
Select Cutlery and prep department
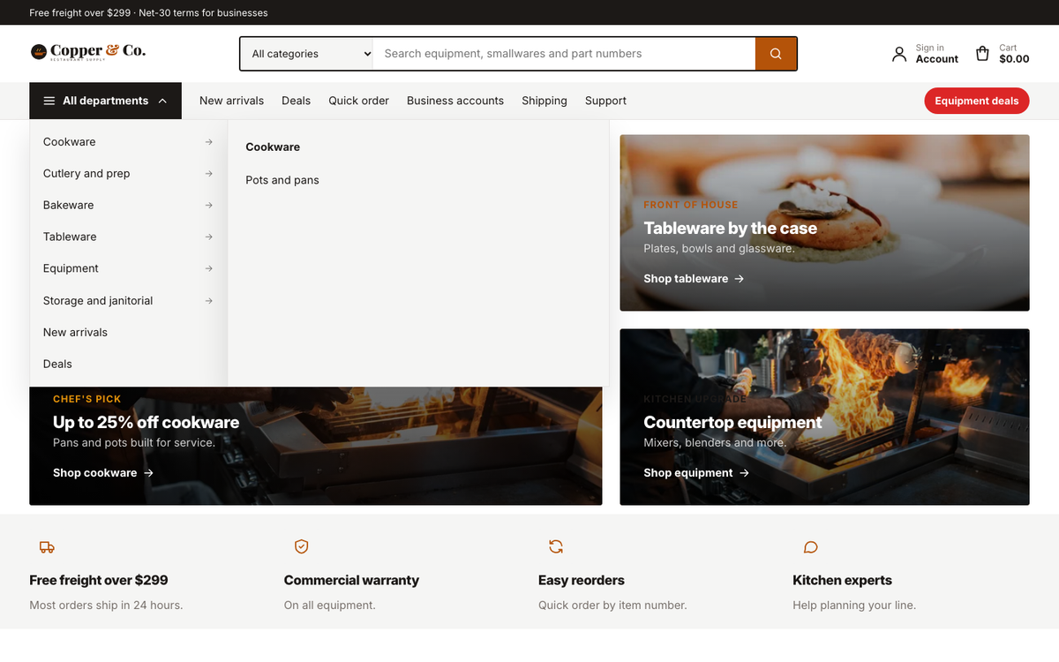[129, 174]
